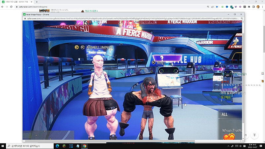Viewport: 265px width, 149px height.
Task: Click the Windows taskbar search box
Action: click(x=30, y=146)
